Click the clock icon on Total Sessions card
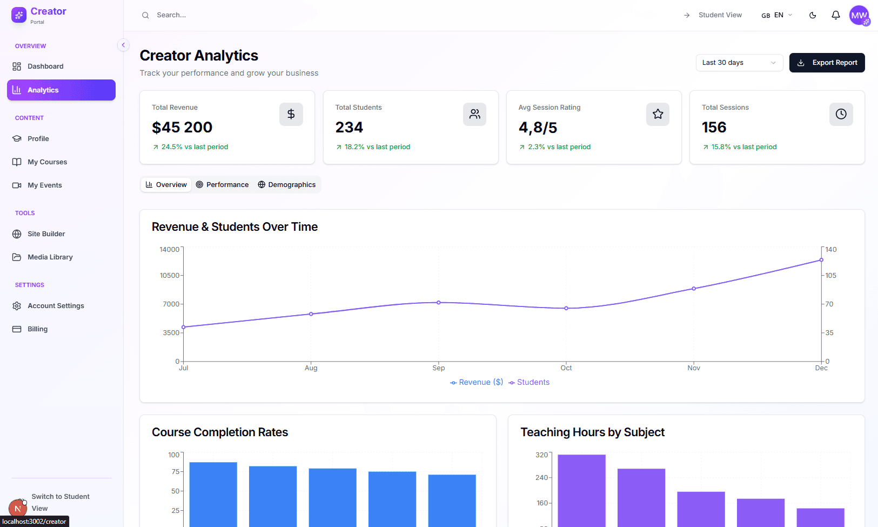Image resolution: width=878 pixels, height=527 pixels. (x=841, y=114)
